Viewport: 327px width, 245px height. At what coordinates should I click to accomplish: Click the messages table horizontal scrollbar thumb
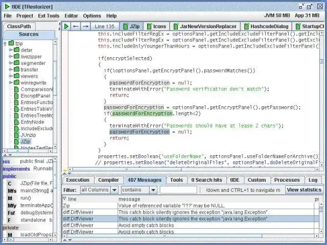pos(165,236)
